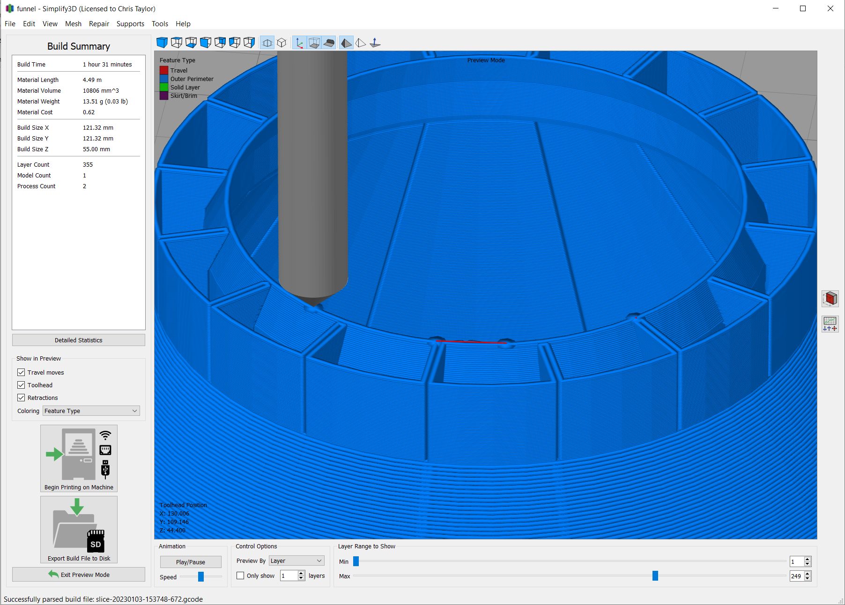
Task: Click the Layer Count value 355
Action: point(88,164)
